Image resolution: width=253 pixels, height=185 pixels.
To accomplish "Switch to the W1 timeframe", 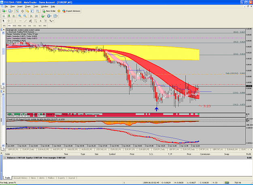I will [40, 26].
